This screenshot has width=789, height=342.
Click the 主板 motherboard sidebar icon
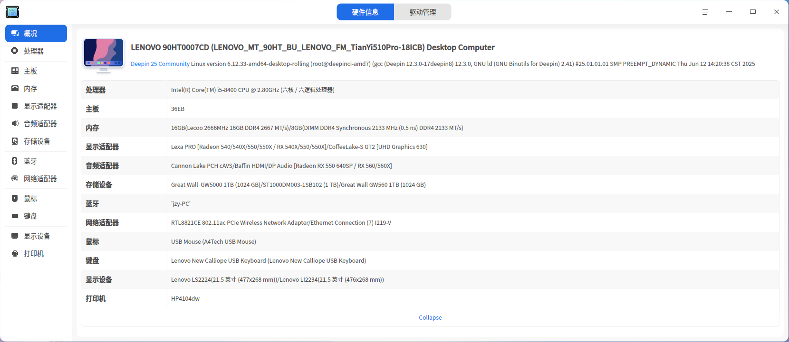15,71
